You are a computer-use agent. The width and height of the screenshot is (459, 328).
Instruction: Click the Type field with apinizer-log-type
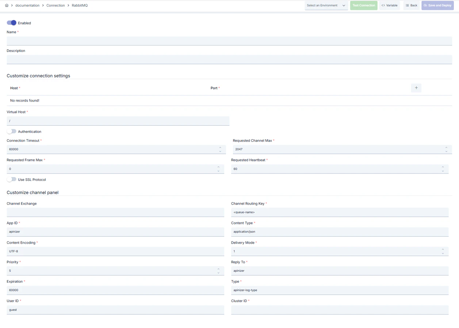pyautogui.click(x=340, y=290)
